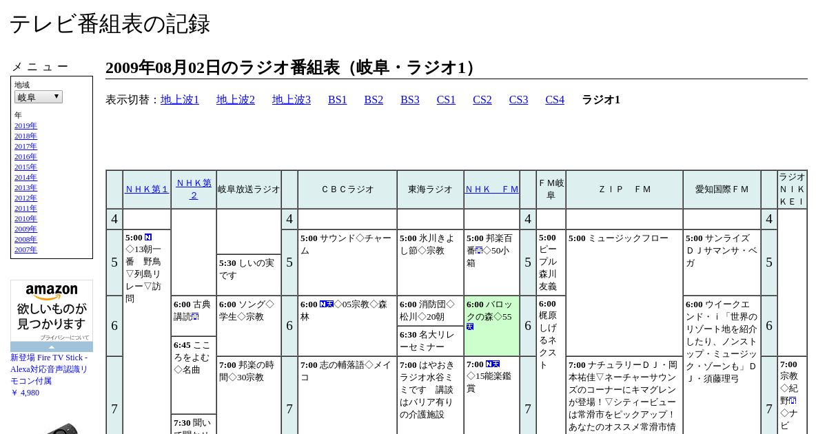Image resolution: width=827 pixels, height=434 pixels.
Task: Switch to BS1 listing
Action: click(x=338, y=100)
